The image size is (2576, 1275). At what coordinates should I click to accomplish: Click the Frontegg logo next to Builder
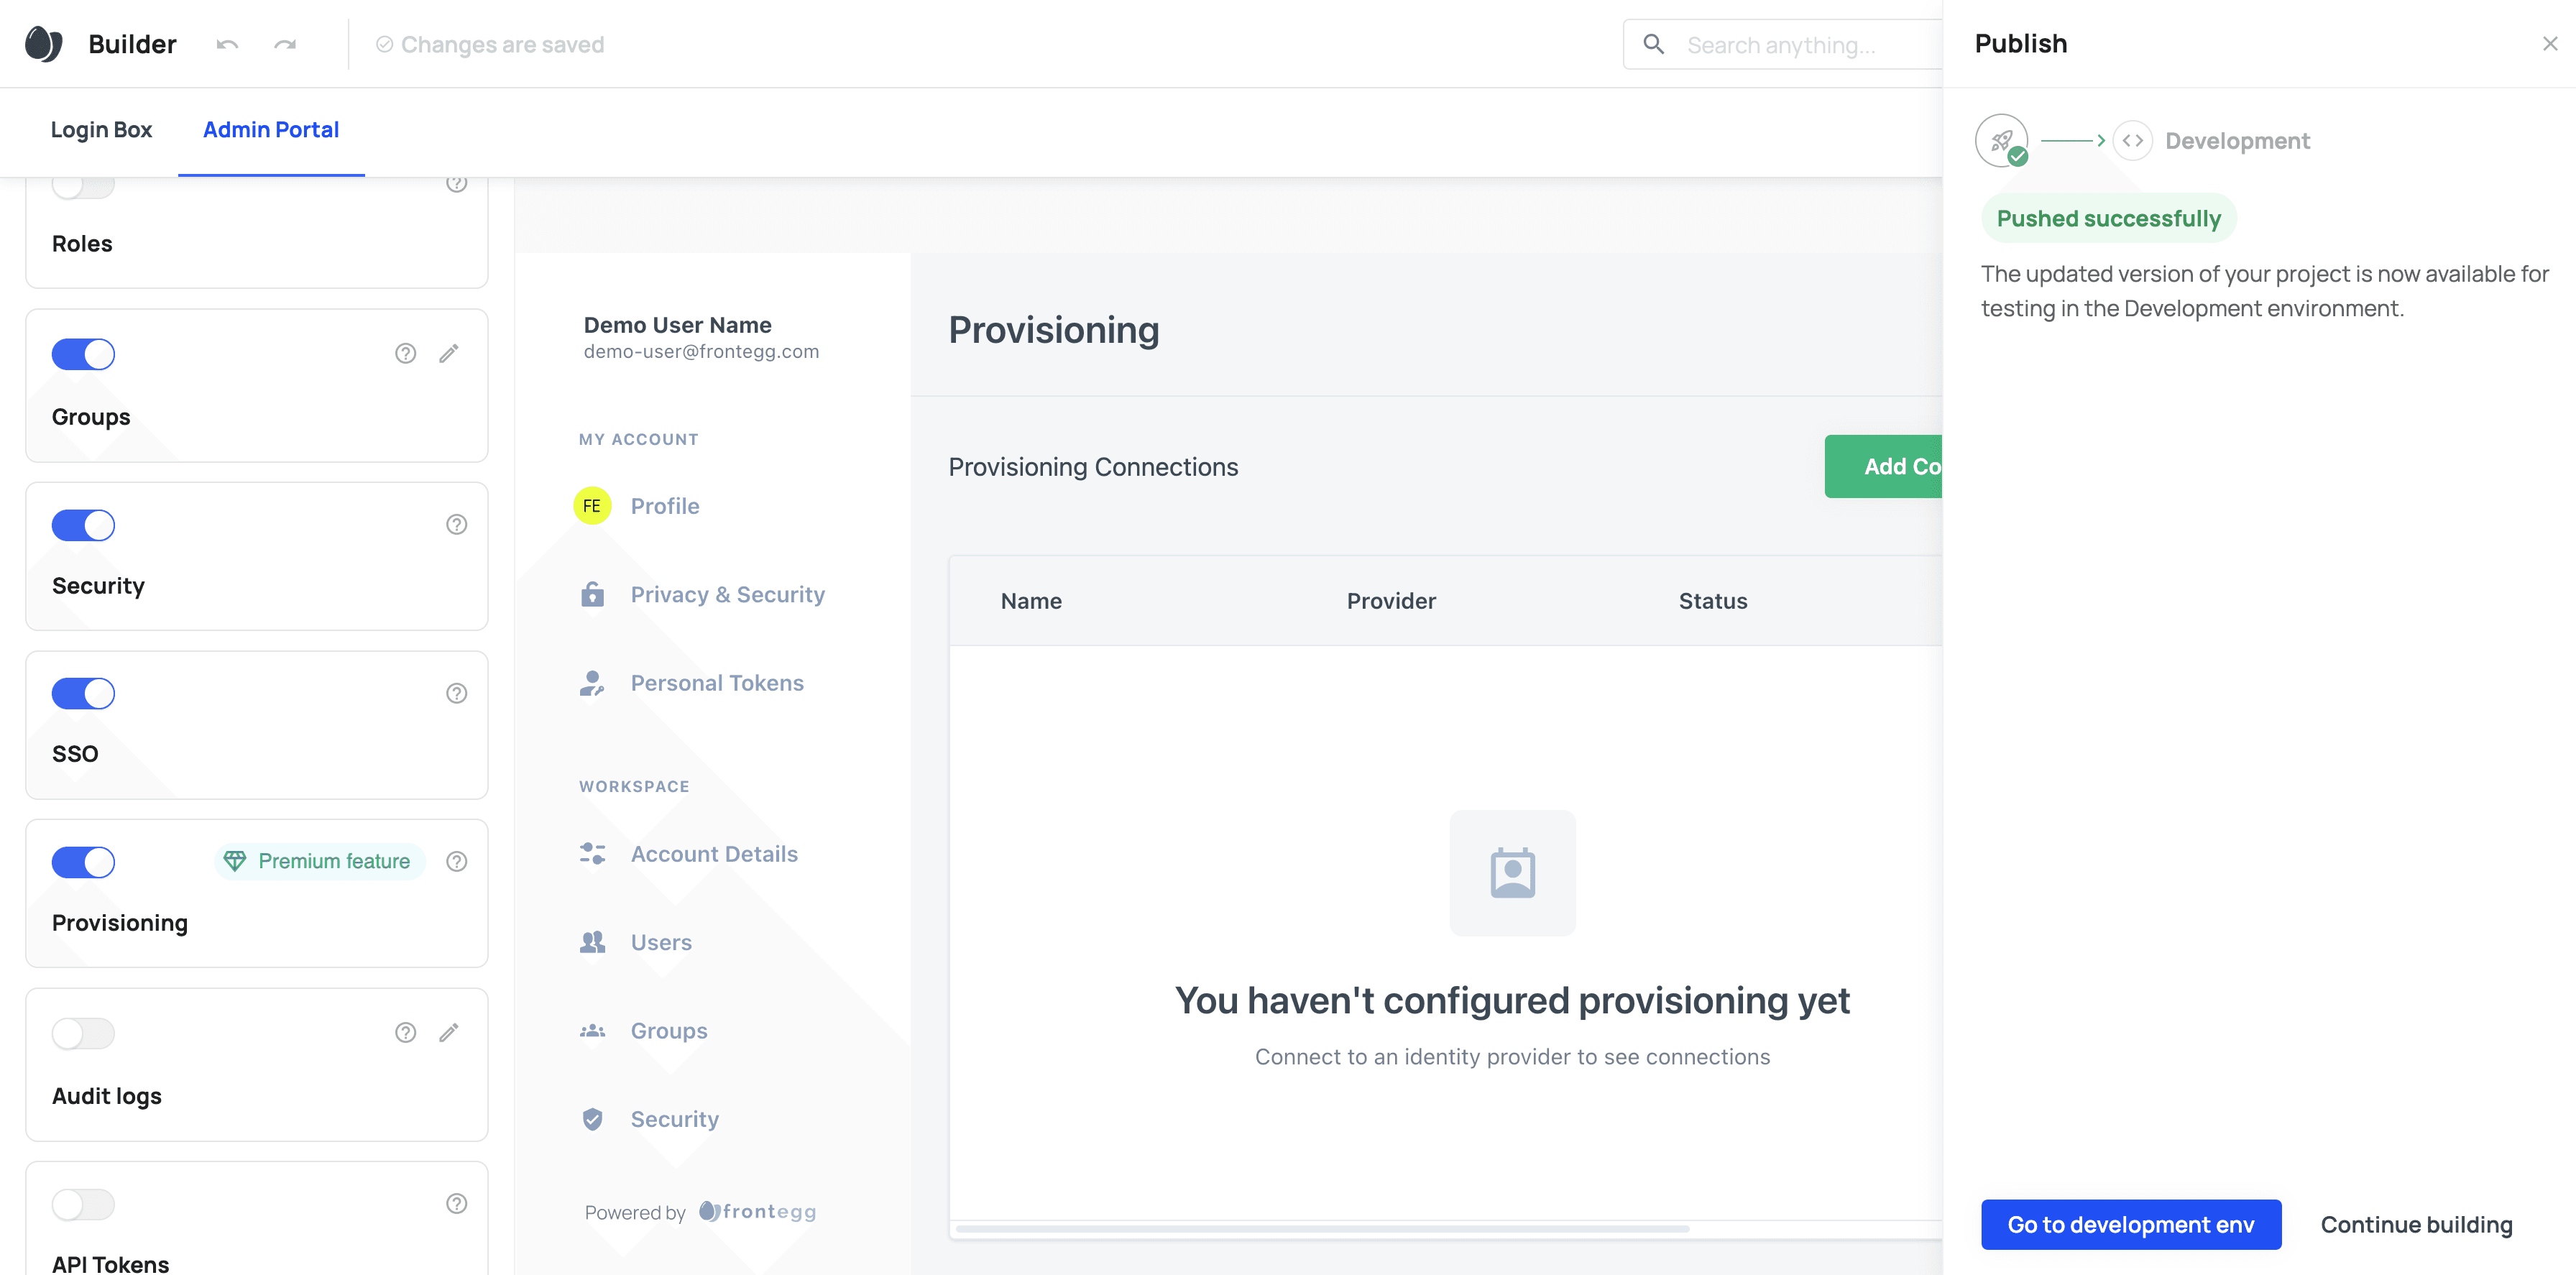(x=43, y=44)
